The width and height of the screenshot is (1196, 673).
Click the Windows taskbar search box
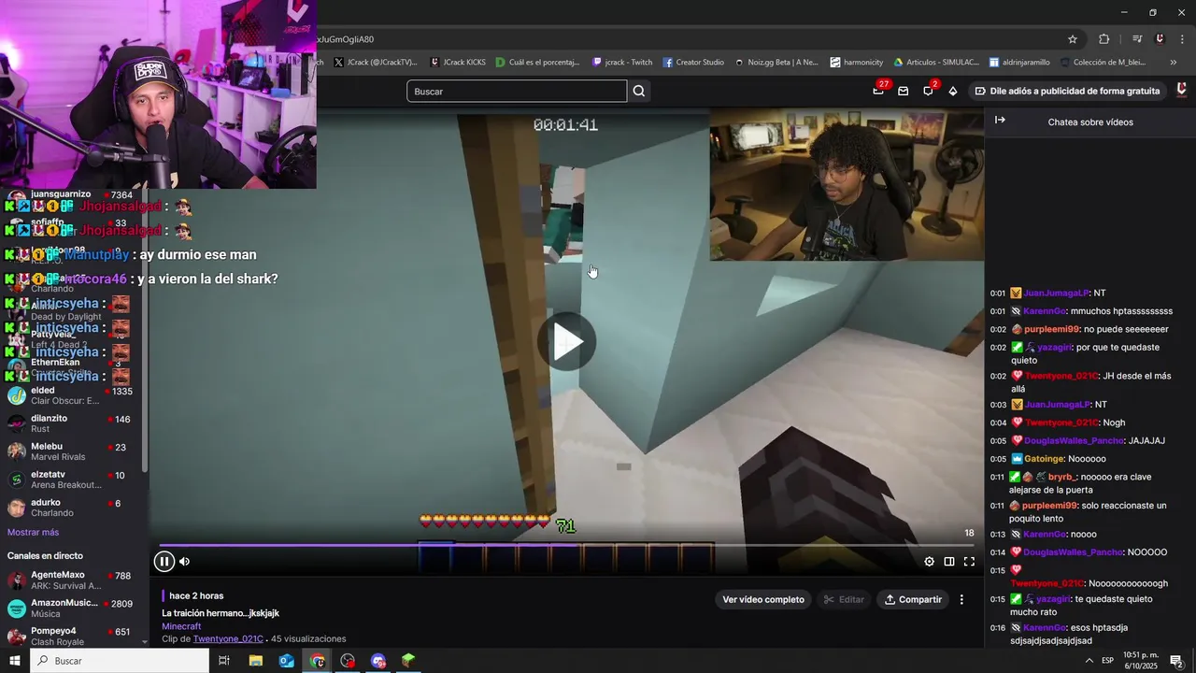[121, 661]
